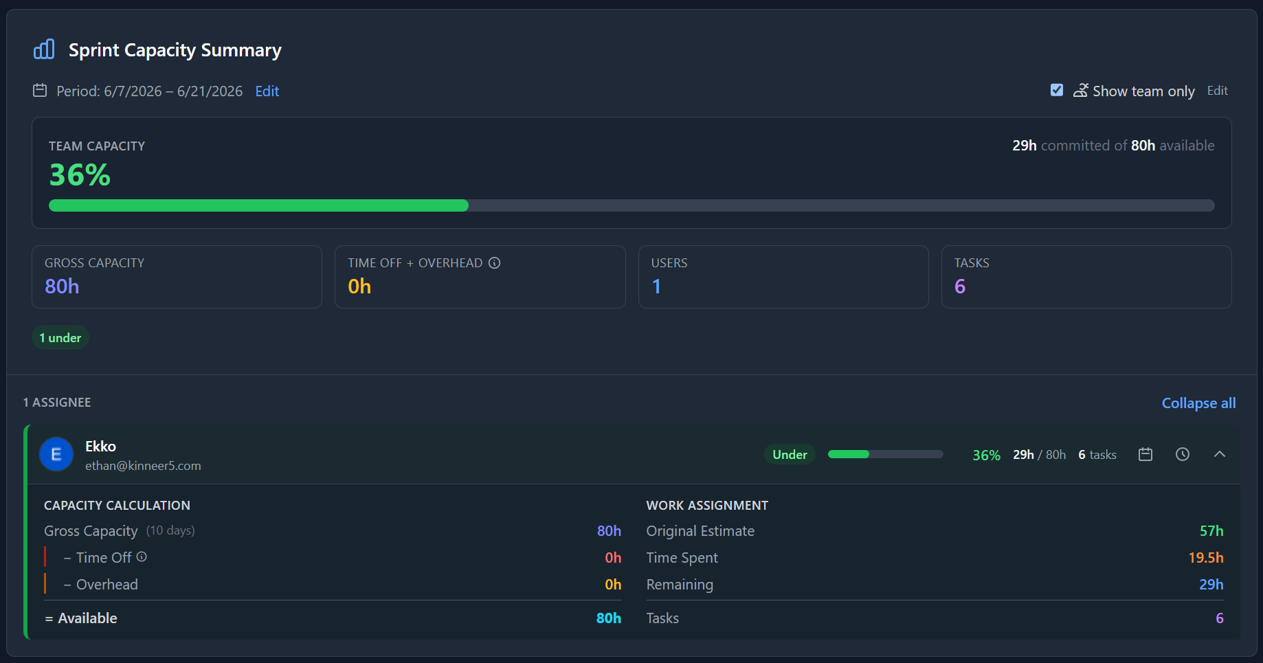This screenshot has height=663, width=1263.
Task: Click the Time Off + Overhead 0h value
Action: (359, 286)
